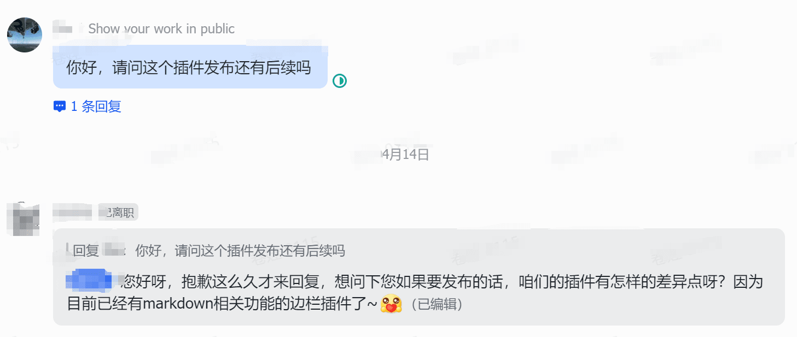Select the blue message bubble 你好，请问这个插件发布还有后续吗

click(x=190, y=68)
